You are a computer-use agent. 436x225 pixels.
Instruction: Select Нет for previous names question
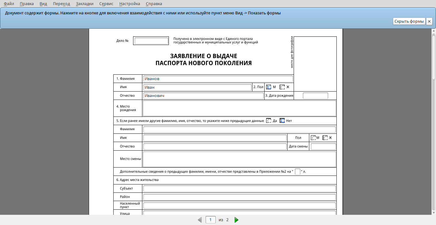282,121
